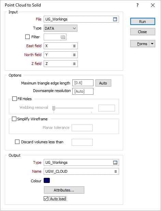161x211 pixels.
Task: Tick the Simplify Wireframe checkbox
Action: coord(14,119)
